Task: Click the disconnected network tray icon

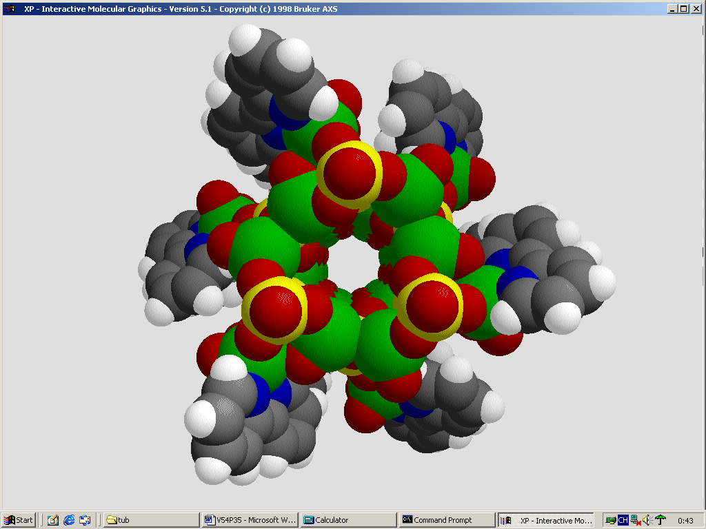Action: click(635, 520)
